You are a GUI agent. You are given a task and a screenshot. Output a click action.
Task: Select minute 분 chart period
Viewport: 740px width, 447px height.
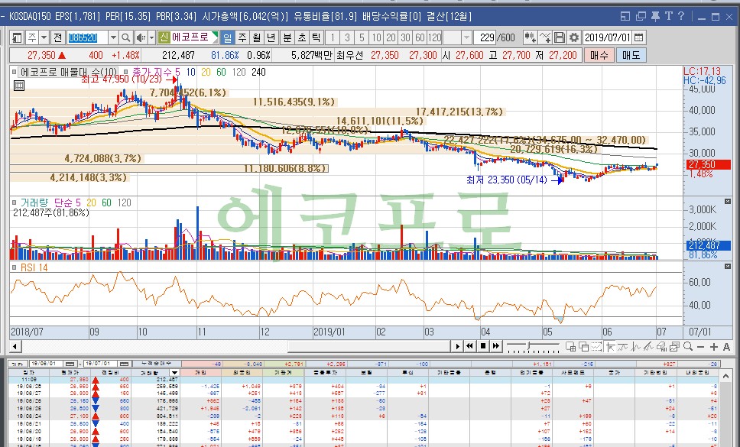[x=287, y=37]
